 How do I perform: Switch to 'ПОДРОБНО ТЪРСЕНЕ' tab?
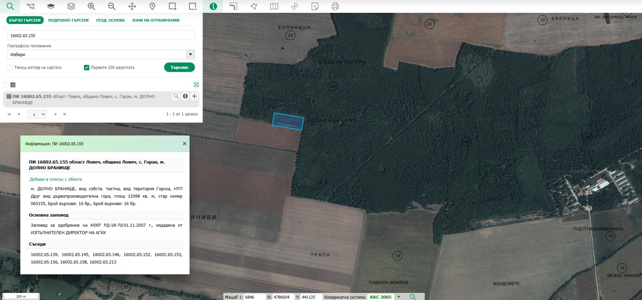pos(69,20)
